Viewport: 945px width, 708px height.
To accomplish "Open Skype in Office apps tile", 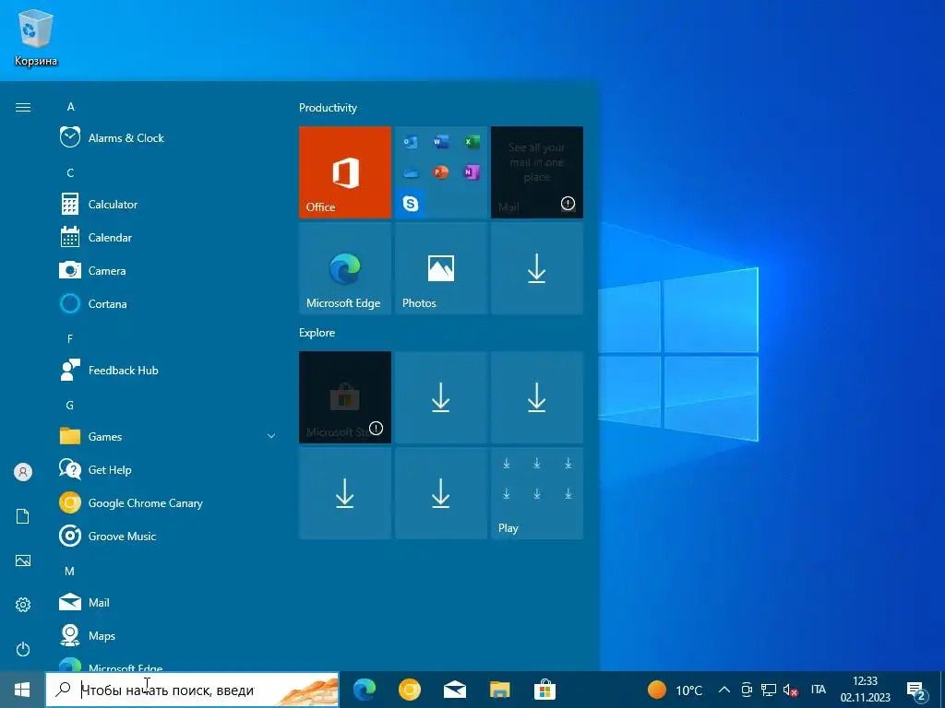I will [x=411, y=204].
